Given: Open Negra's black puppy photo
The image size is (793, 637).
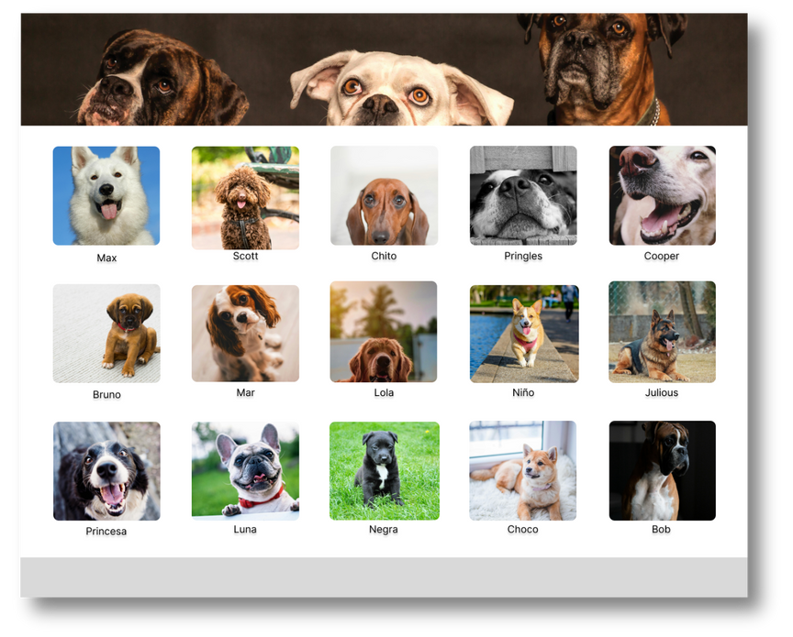Looking at the screenshot, I should coord(385,471).
